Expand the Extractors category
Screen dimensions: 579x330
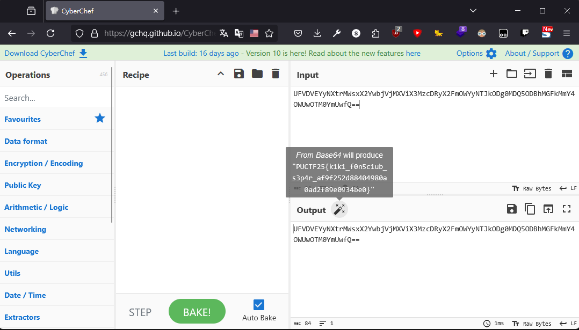[56, 317]
